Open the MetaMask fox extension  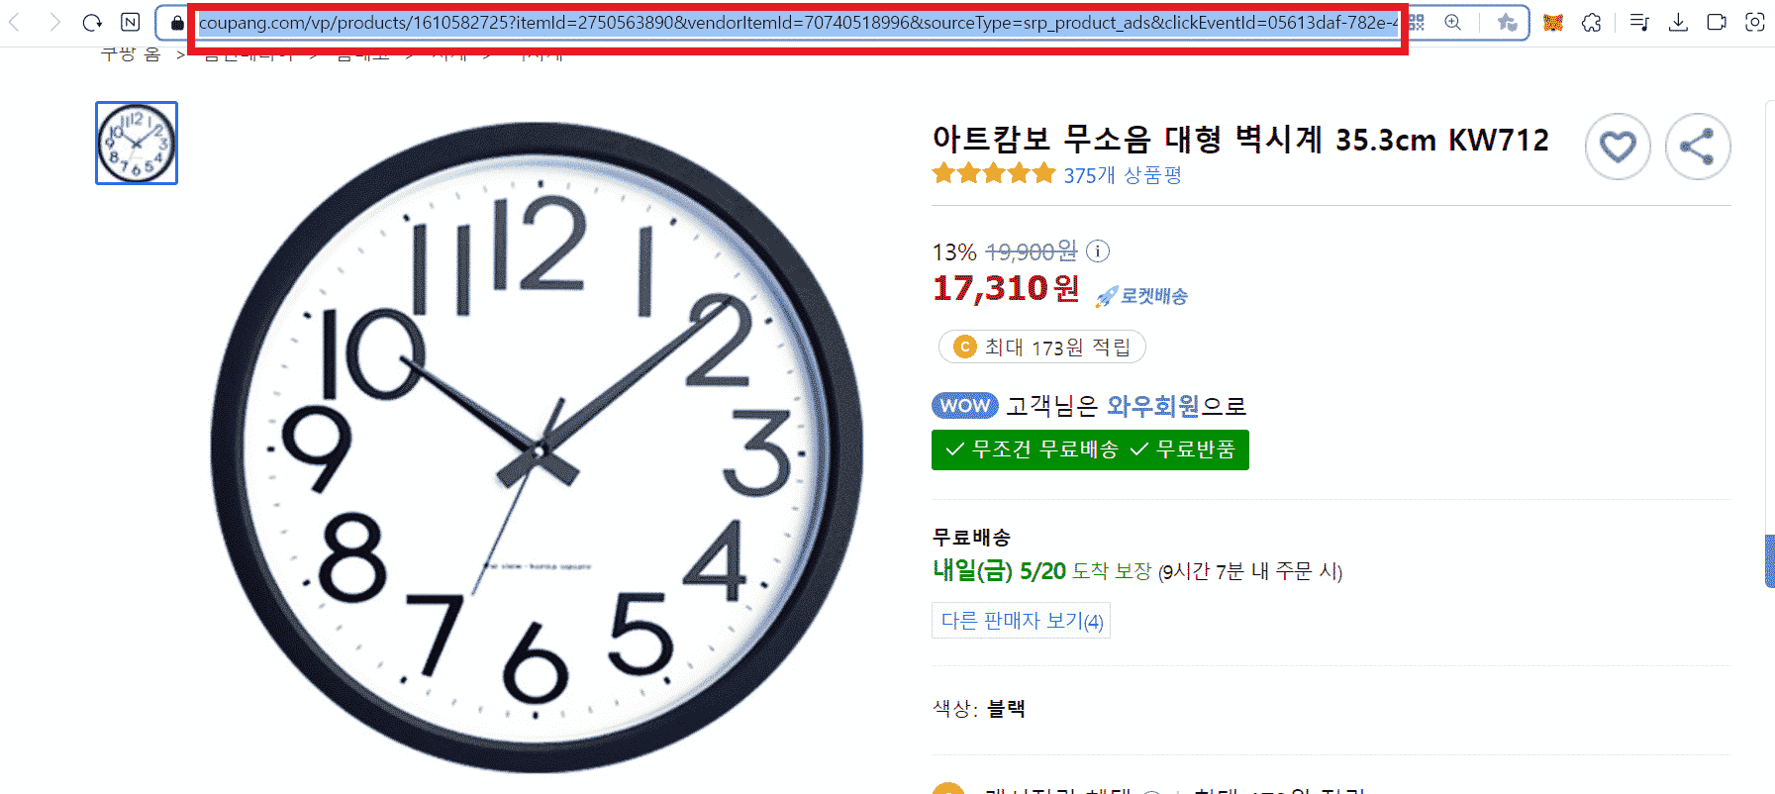pos(1553,22)
